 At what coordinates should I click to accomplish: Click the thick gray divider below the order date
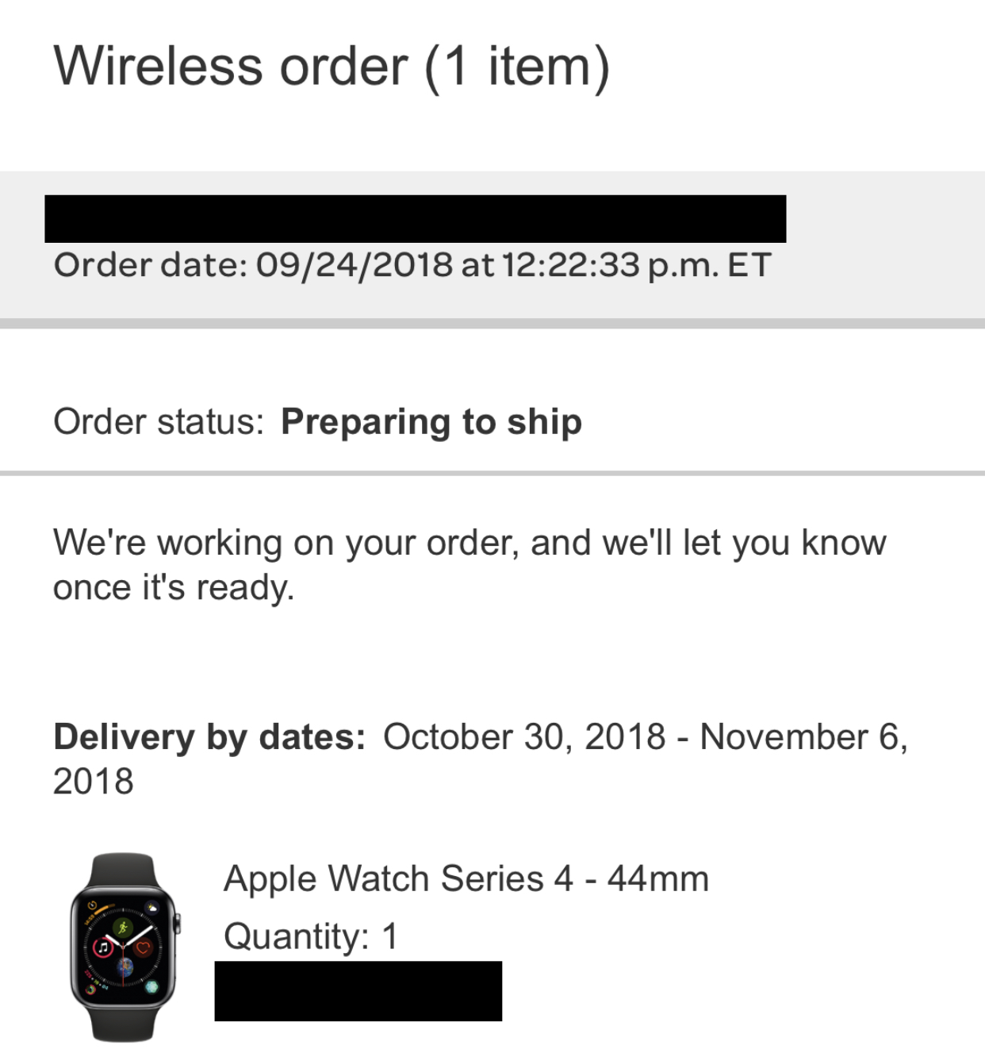tap(492, 323)
